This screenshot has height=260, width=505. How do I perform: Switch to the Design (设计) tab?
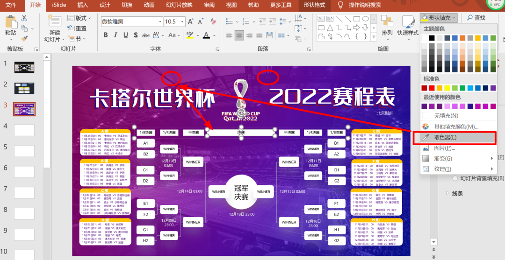pos(105,5)
